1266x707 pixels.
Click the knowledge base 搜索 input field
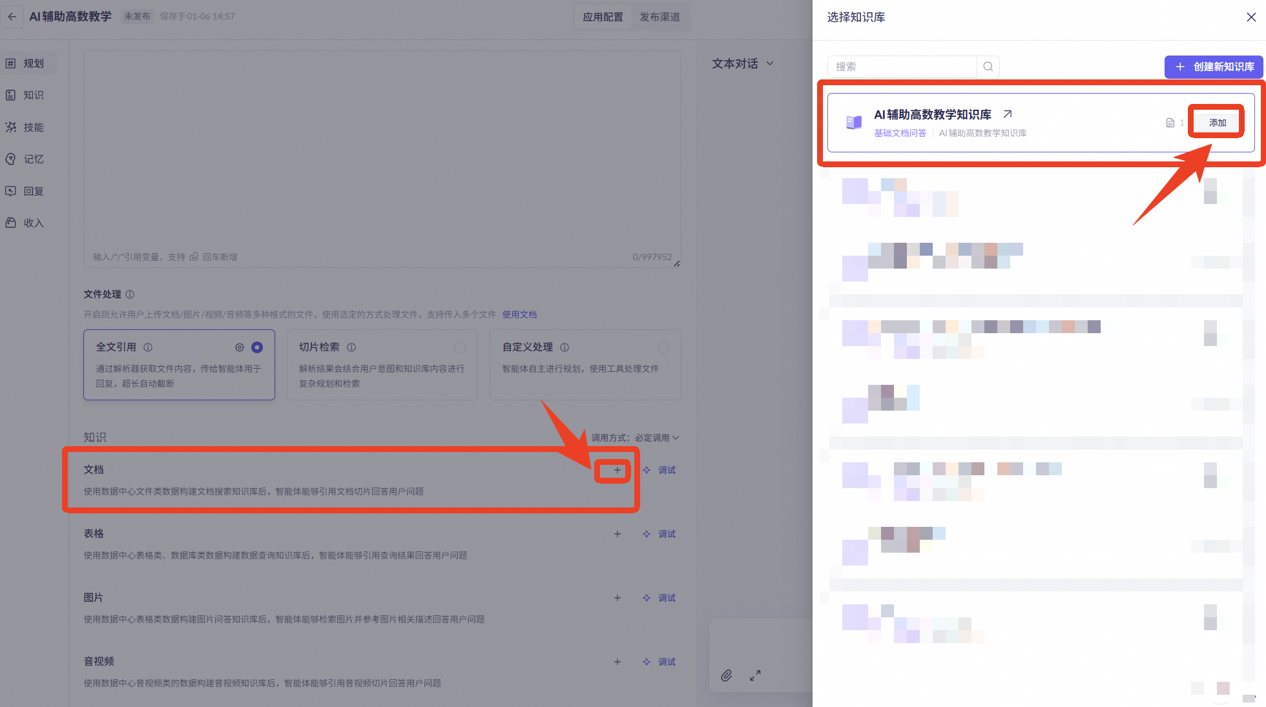(902, 67)
